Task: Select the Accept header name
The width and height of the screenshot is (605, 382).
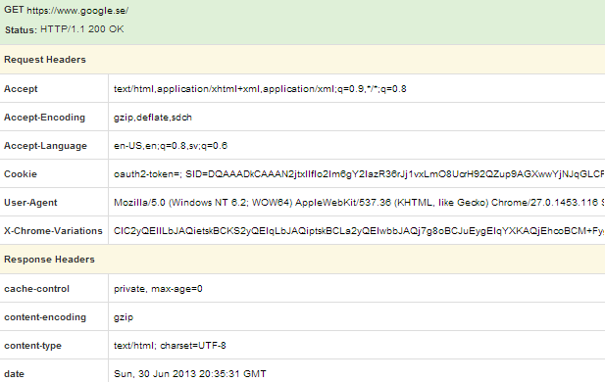Action: point(21,89)
